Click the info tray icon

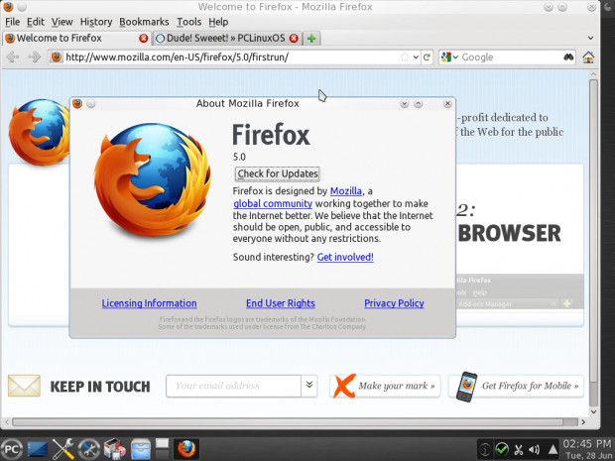[x=485, y=449]
